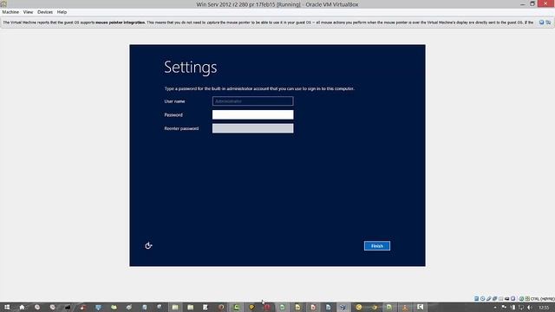
Task: Open the Ease of Access icon
Action: pyautogui.click(x=148, y=245)
